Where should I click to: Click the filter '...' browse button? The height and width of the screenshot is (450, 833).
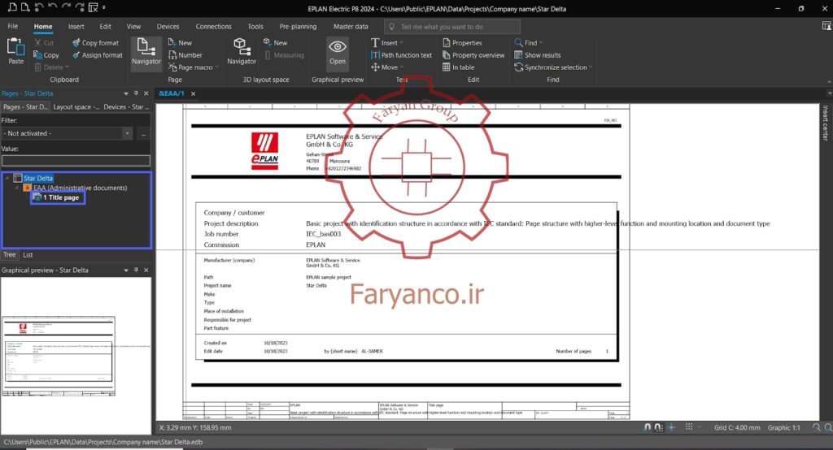[x=143, y=134]
